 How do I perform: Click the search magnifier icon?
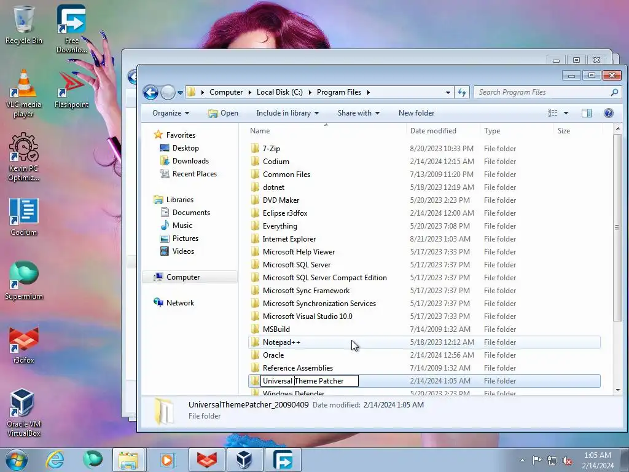pos(614,92)
